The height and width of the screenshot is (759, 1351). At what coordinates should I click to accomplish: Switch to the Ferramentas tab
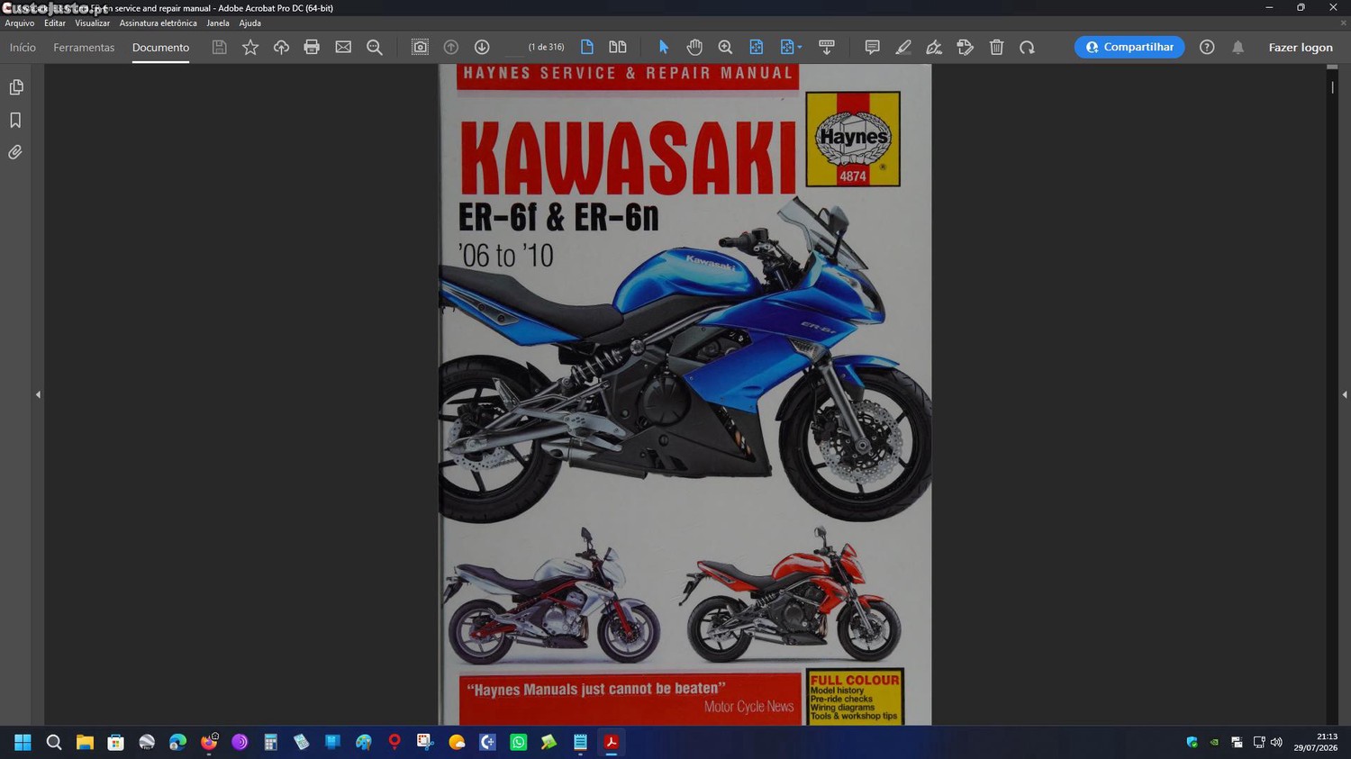click(x=84, y=48)
